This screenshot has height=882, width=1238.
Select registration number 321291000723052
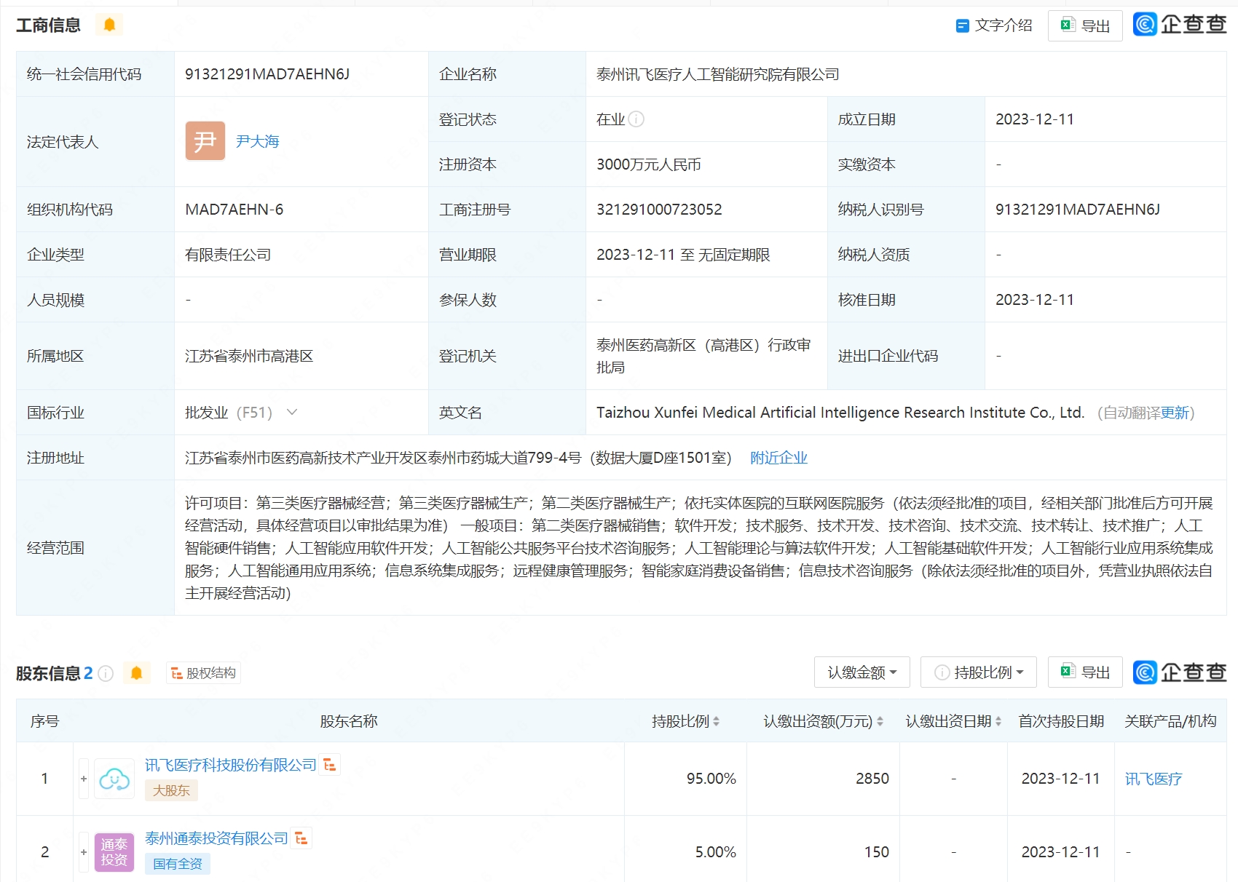coord(659,210)
